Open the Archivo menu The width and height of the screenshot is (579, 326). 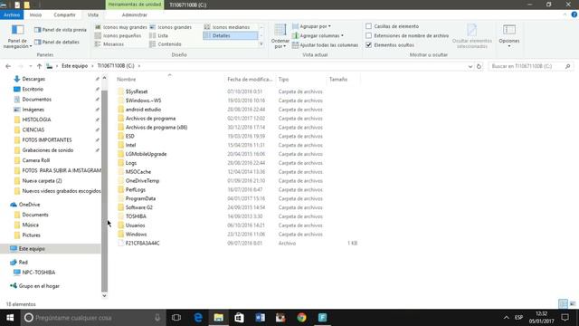12,14
